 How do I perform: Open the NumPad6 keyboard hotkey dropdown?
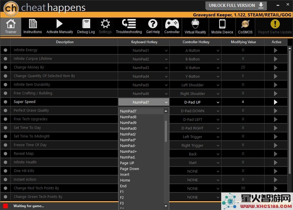144,93
